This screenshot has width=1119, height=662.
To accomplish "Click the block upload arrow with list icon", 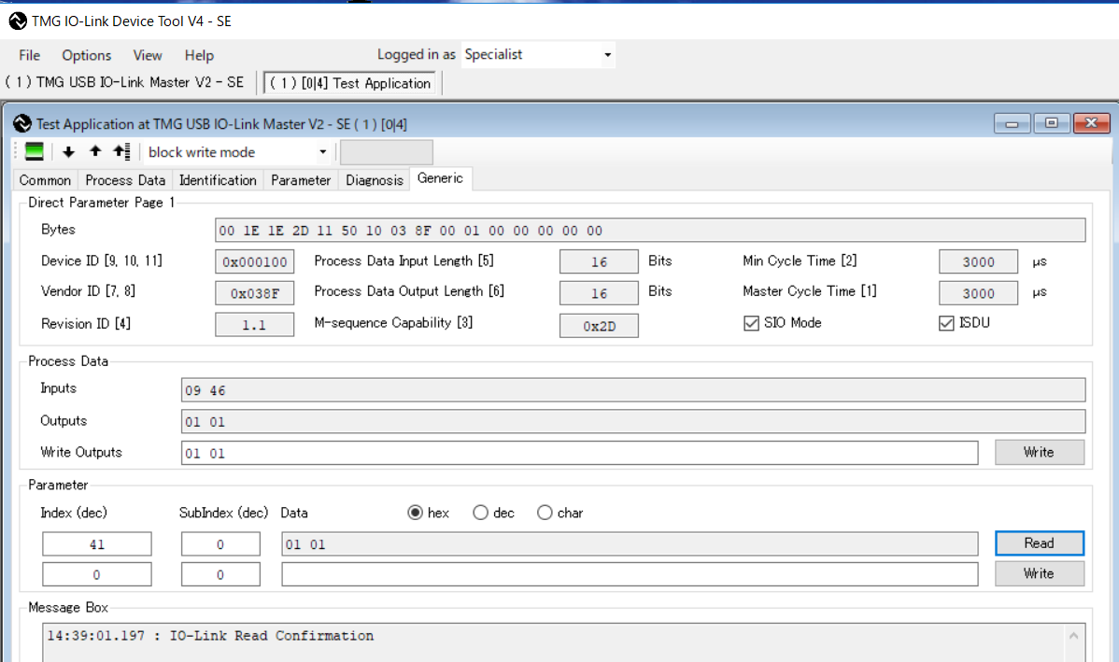I will [121, 151].
